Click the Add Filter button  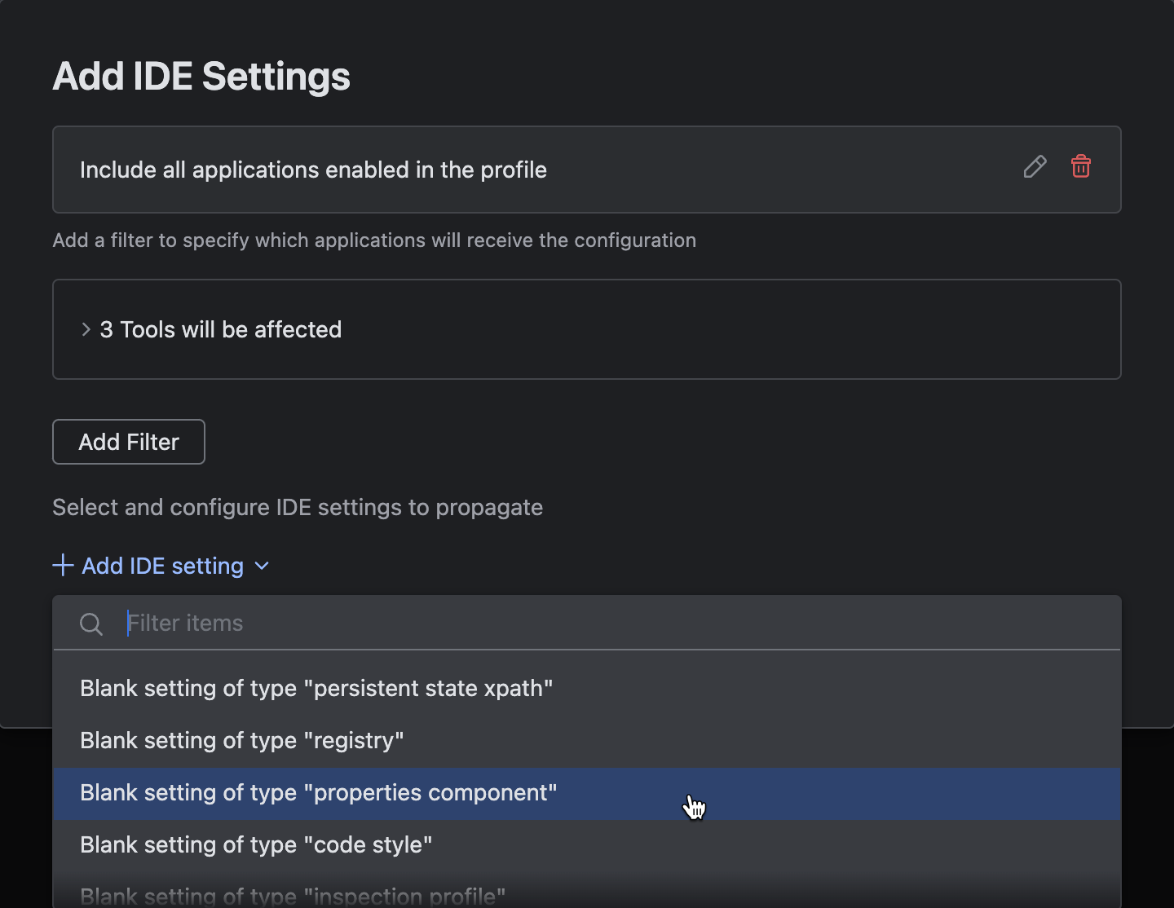[x=128, y=441]
